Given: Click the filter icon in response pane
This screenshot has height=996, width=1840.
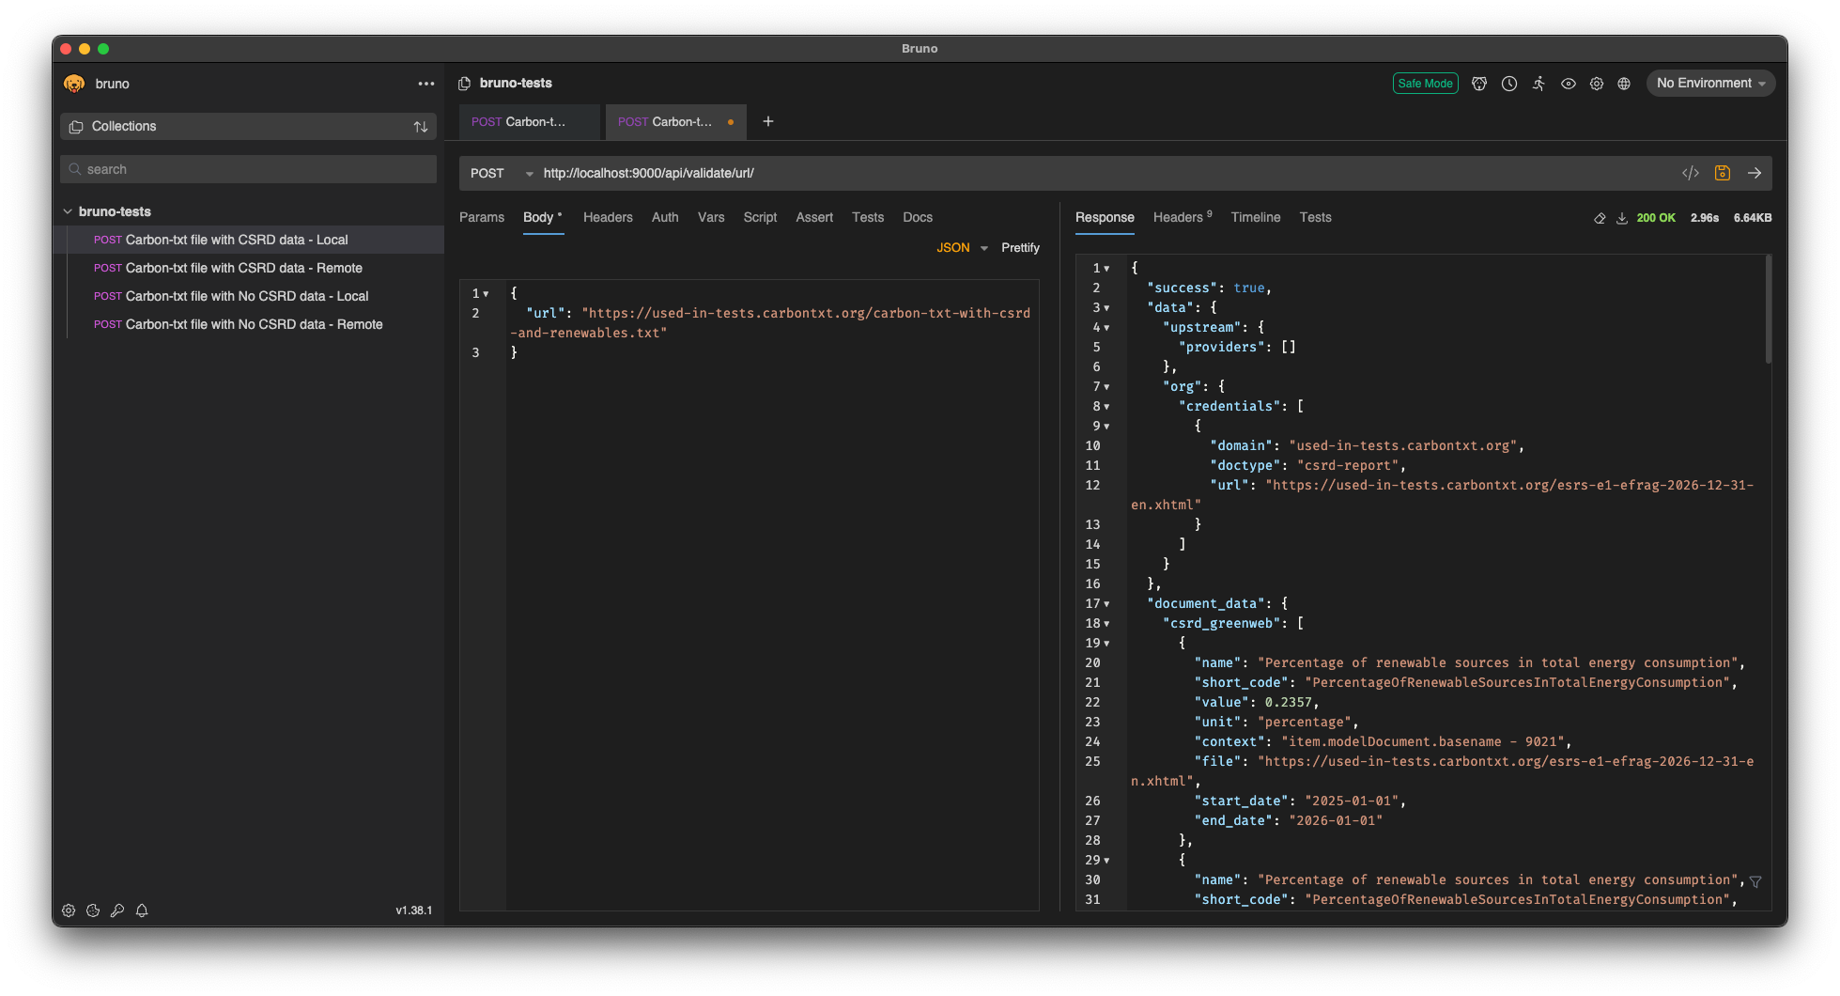Looking at the screenshot, I should [1755, 881].
